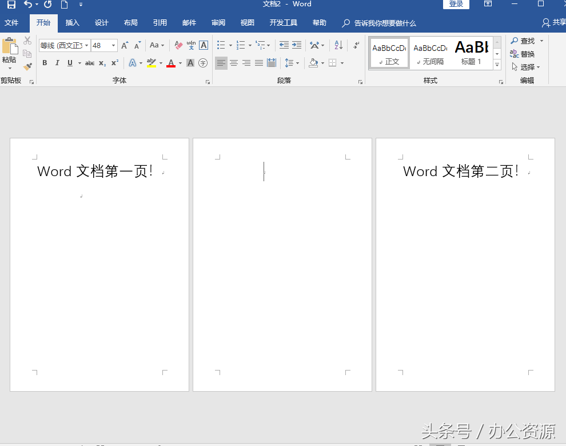Apply paragraph shading fill bucket

[x=313, y=63]
